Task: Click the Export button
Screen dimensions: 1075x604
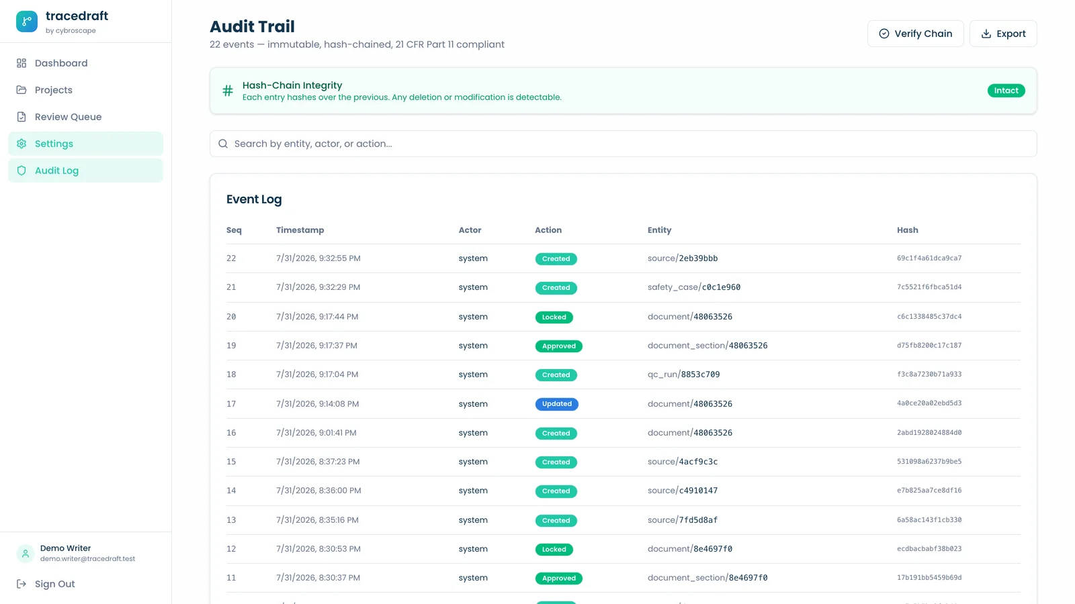Action: click(x=1003, y=34)
